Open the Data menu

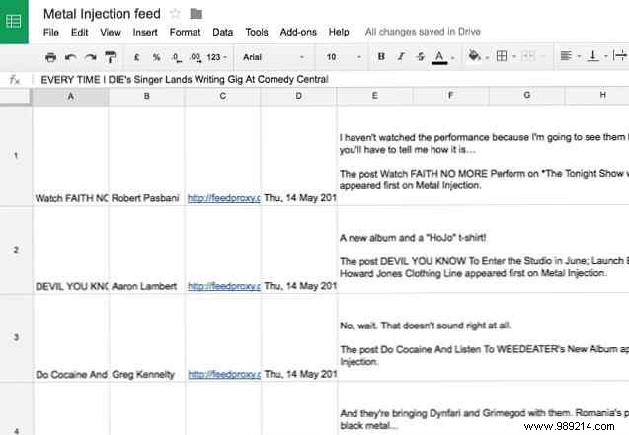point(222,32)
